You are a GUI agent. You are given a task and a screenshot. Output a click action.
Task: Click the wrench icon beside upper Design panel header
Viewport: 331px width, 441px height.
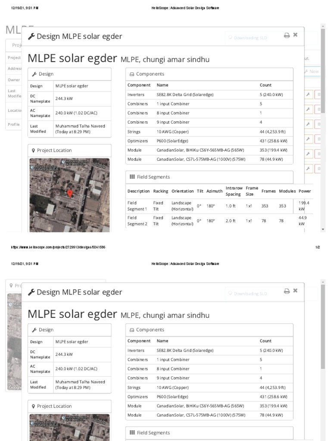coord(34,74)
